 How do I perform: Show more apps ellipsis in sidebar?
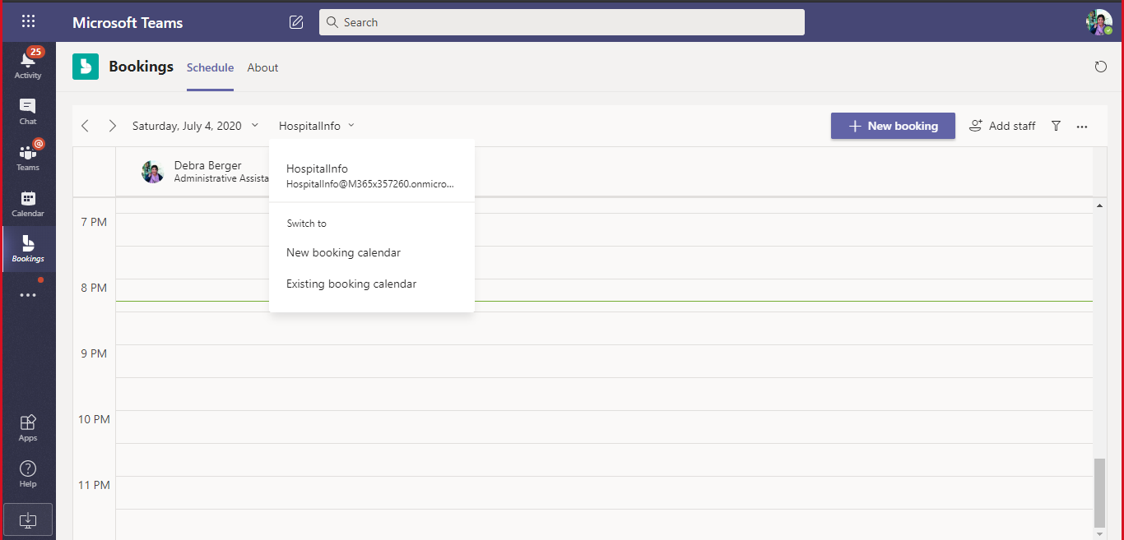(x=28, y=294)
